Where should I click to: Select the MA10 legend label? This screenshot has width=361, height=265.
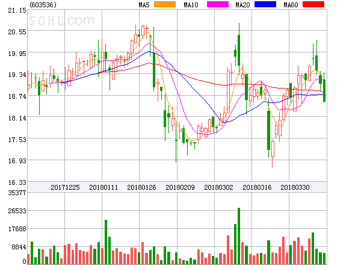pyautogui.click(x=191, y=5)
